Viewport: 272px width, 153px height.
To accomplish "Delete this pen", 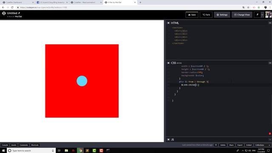I will [223, 145].
